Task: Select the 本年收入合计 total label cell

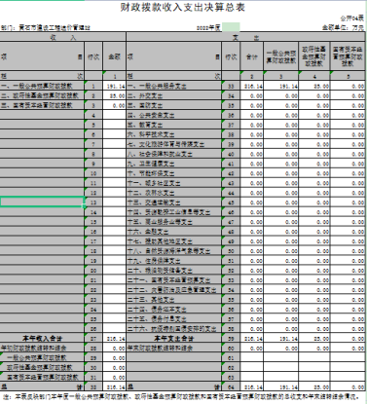Action: (42, 339)
